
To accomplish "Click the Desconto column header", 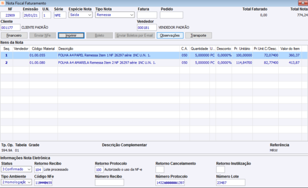I will (224, 49).
